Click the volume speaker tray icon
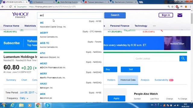The height and width of the screenshot is (108, 193). coord(178,105)
